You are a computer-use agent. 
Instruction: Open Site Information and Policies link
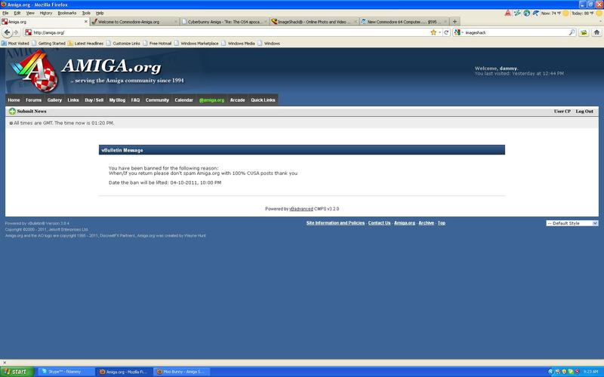pos(335,223)
